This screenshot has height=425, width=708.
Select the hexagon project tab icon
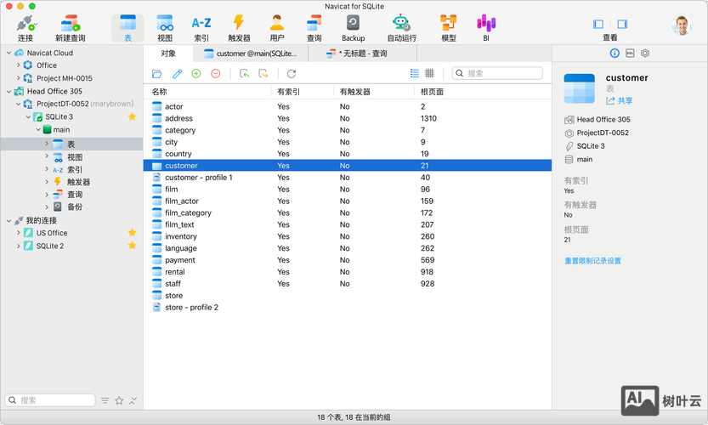click(x=645, y=54)
